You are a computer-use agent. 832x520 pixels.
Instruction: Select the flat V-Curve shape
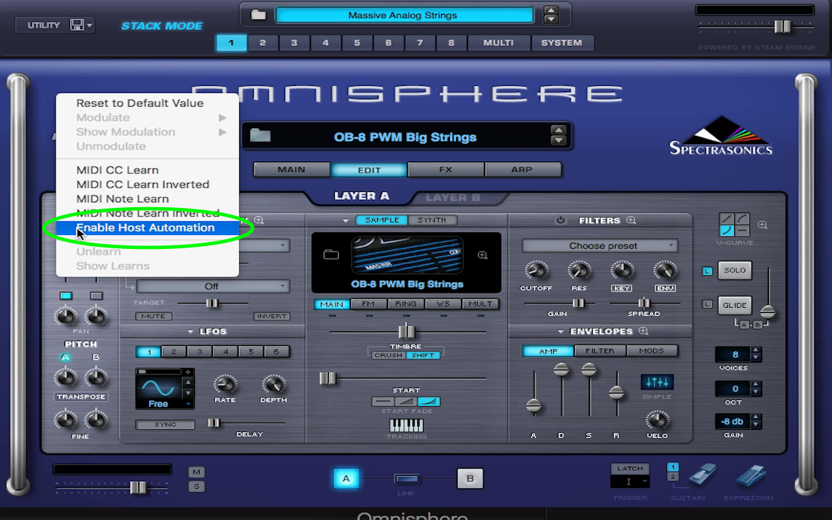[x=742, y=231]
